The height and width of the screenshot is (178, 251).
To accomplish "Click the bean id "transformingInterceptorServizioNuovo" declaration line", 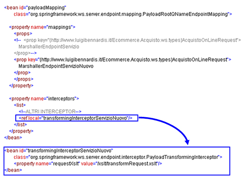I will point(59,151).
